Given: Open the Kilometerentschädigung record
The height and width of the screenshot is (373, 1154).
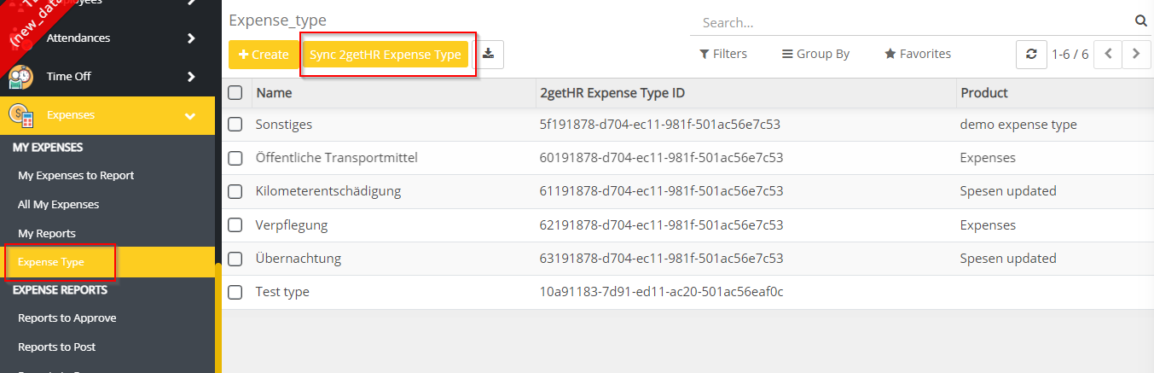Looking at the screenshot, I should pos(328,191).
